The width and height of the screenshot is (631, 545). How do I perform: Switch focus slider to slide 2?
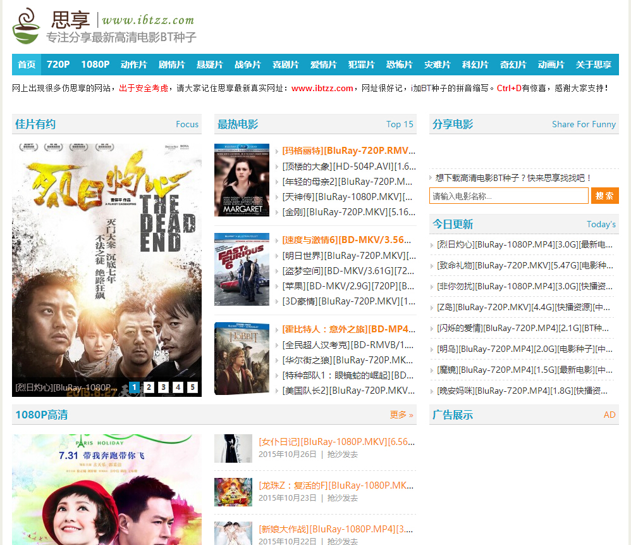tap(149, 387)
